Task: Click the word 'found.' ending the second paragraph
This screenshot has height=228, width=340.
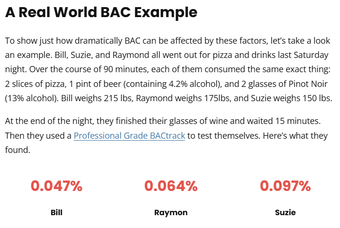Action: 18,150
